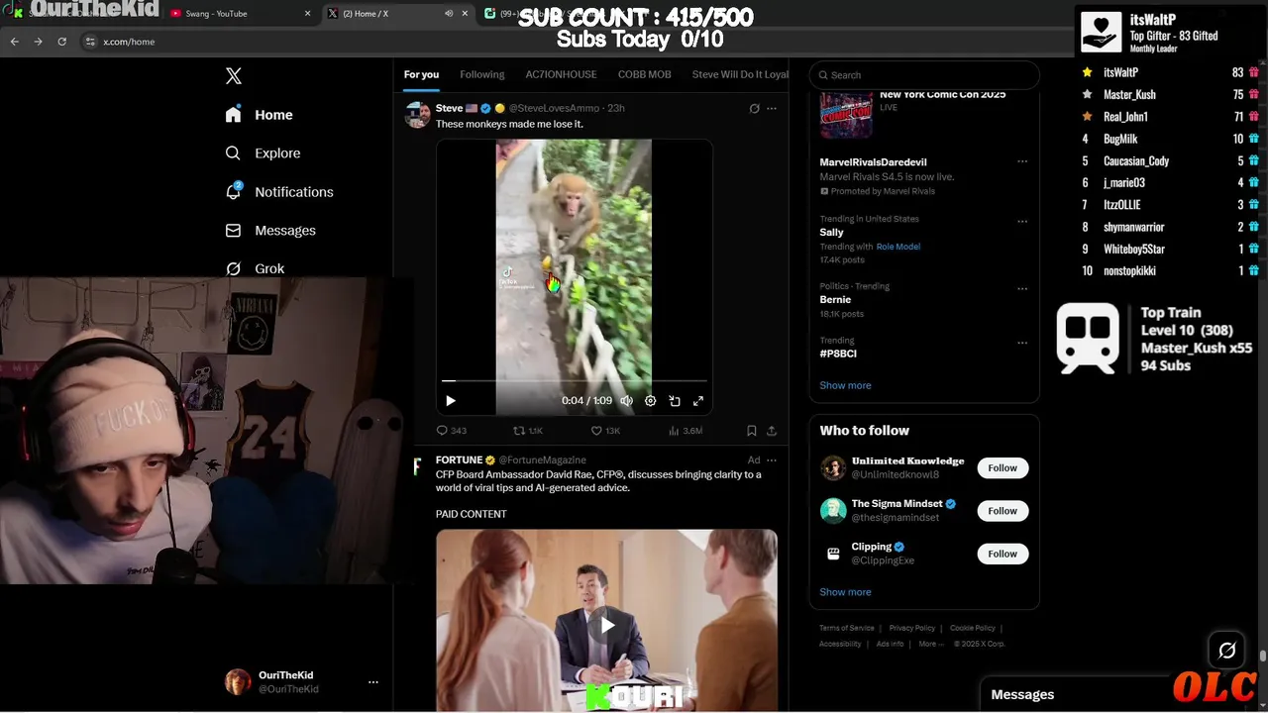
Task: Like Steve's post (13K likes)
Action: coord(604,431)
